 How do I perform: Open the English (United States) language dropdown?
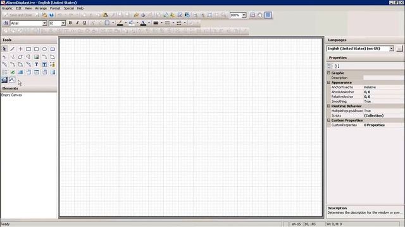point(392,49)
